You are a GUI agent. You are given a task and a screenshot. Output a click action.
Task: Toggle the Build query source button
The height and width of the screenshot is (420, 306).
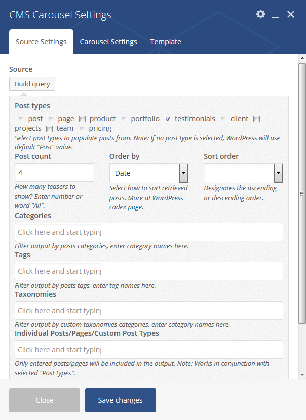coord(32,84)
